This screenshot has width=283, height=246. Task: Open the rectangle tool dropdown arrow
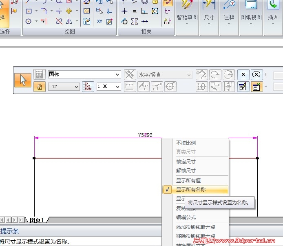coord(36,11)
